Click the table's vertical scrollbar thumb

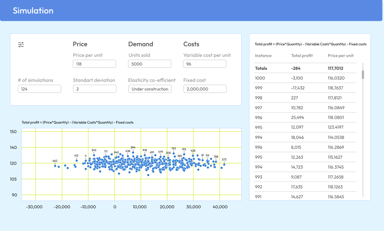click(363, 74)
